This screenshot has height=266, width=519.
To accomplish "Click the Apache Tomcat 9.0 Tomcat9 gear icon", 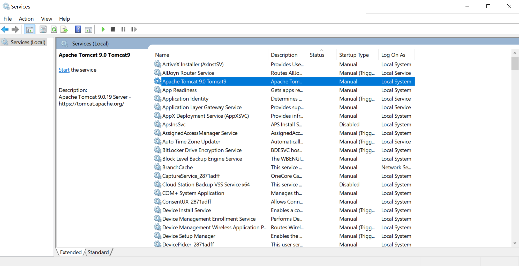I will tap(157, 81).
